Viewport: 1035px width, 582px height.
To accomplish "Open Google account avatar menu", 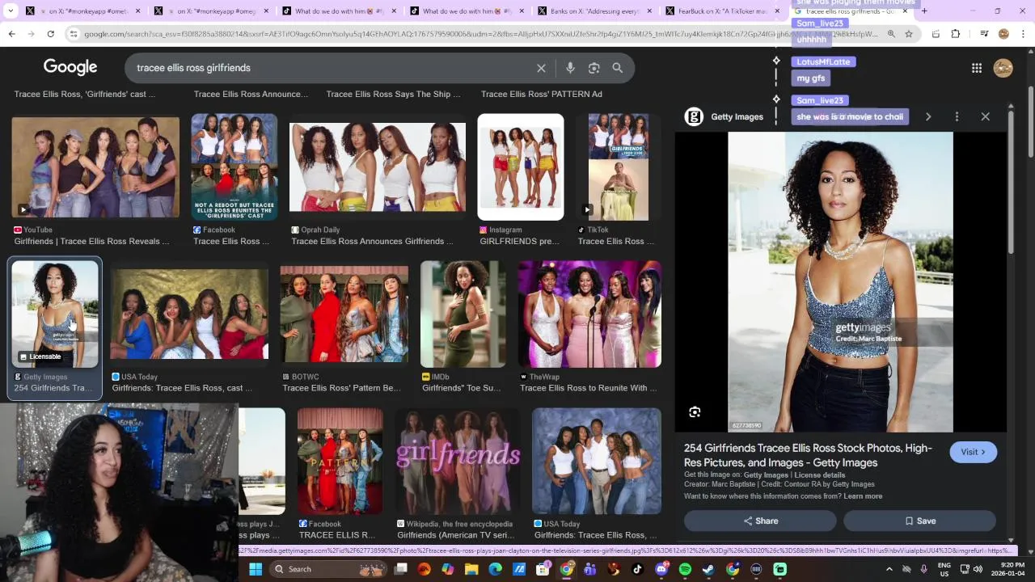I will [1003, 68].
